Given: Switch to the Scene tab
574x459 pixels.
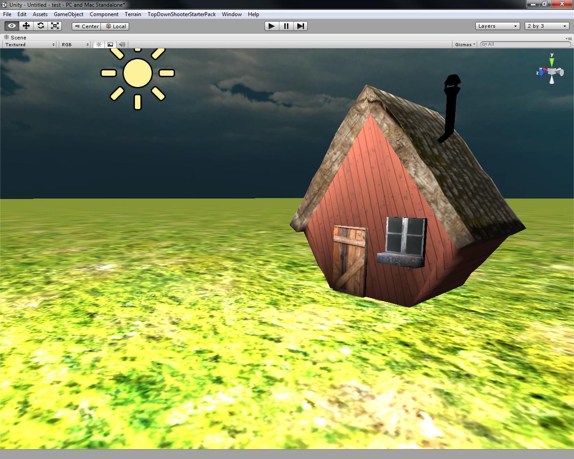Looking at the screenshot, I should (x=18, y=37).
